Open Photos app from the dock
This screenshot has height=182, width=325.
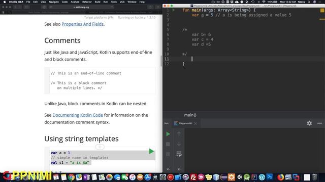pos(109,177)
